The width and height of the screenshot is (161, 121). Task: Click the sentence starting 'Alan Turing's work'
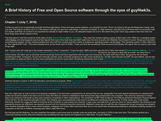pyautogui.click(x=38, y=50)
